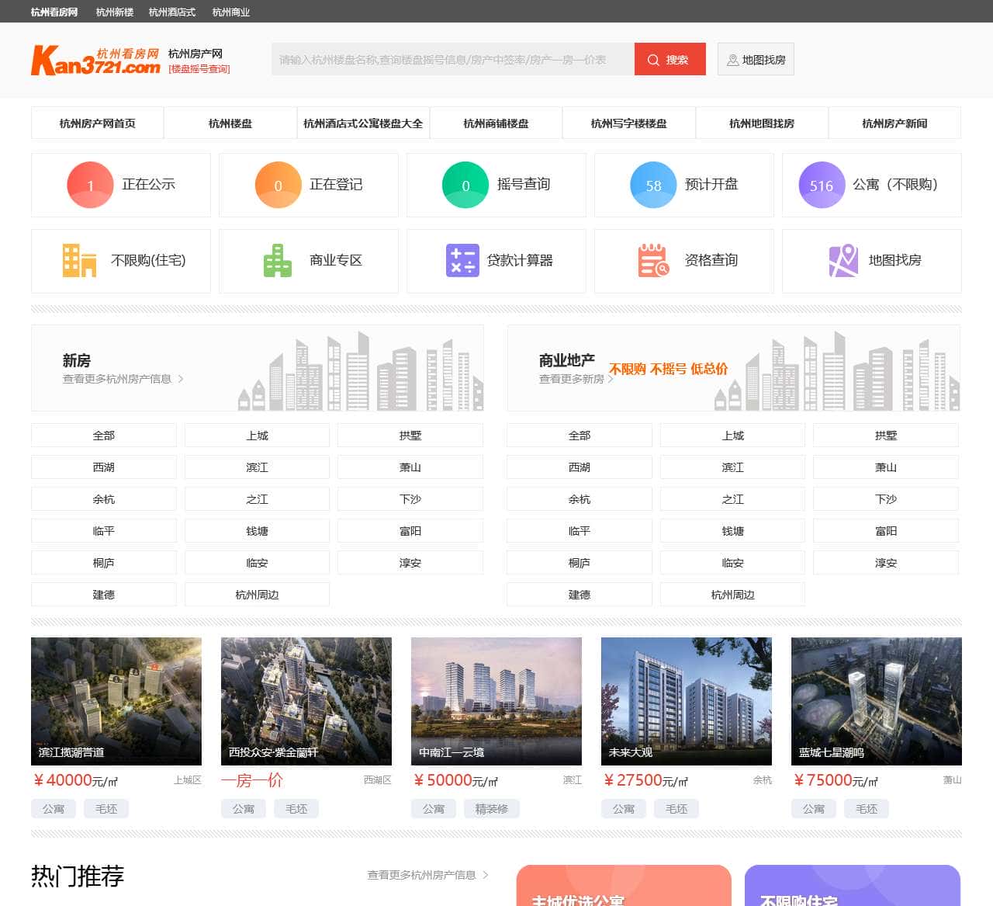
Task: Select 萧山 filter in 商业地产 section
Action: (885, 467)
